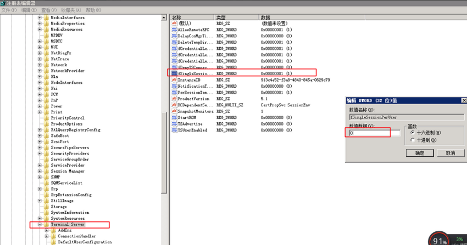This screenshot has height=245, width=467.
Task: Expand the ConnectionHandler subkey node
Action: pyautogui.click(x=47, y=236)
